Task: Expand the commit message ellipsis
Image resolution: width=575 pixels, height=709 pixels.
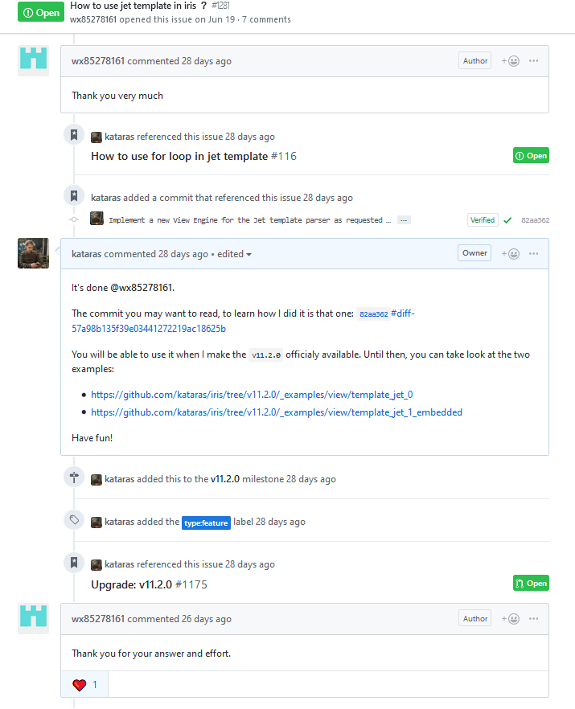Action: pyautogui.click(x=404, y=220)
